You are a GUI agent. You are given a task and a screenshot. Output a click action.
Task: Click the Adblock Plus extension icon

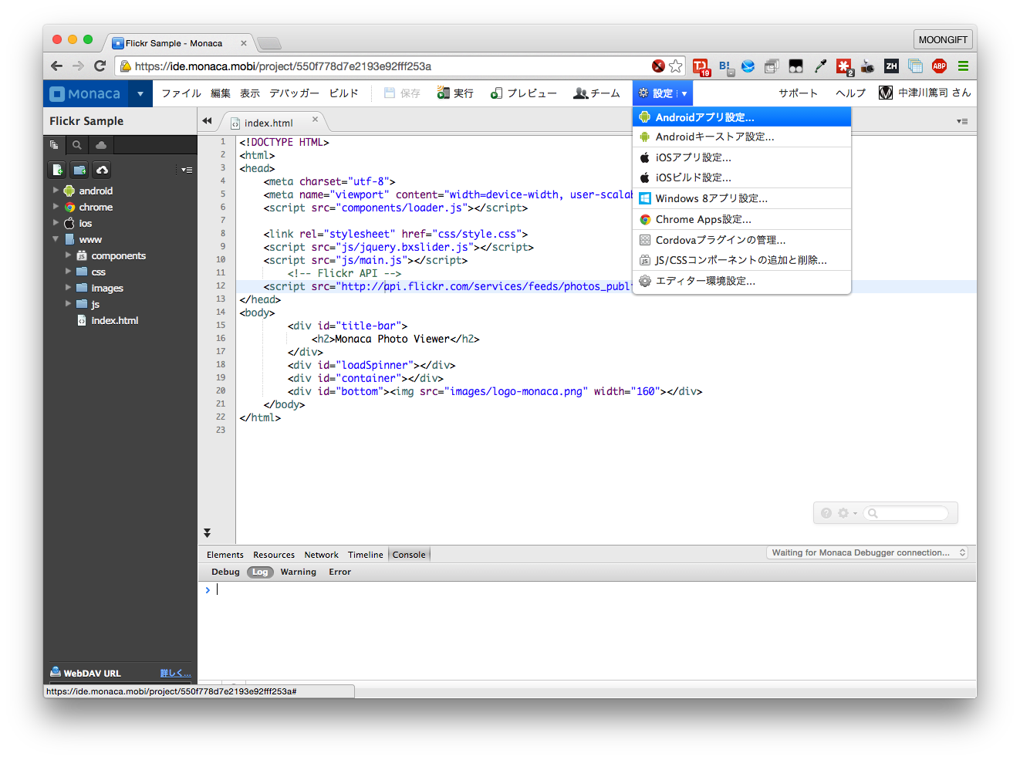click(939, 66)
